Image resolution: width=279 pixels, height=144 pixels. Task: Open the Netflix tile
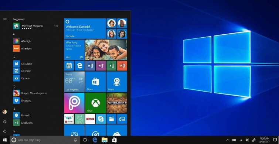click(90, 119)
